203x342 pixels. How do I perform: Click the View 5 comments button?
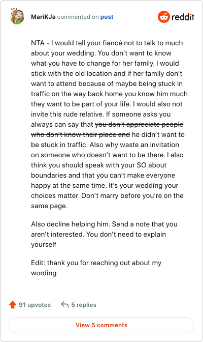coord(101,325)
